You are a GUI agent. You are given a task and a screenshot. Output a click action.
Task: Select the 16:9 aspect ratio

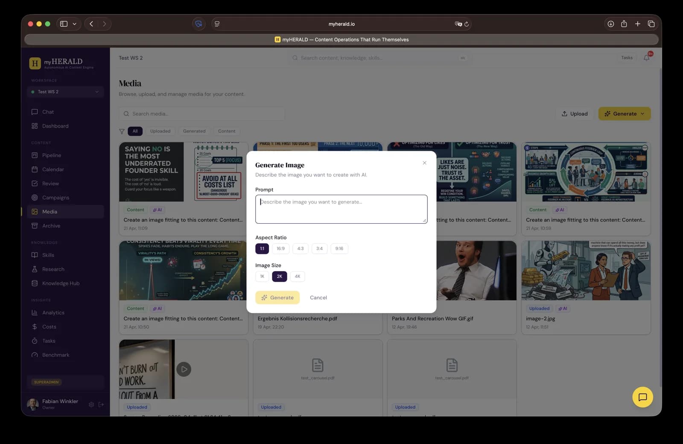(280, 248)
